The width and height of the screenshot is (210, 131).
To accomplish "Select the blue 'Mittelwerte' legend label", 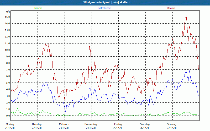I will [104, 8].
